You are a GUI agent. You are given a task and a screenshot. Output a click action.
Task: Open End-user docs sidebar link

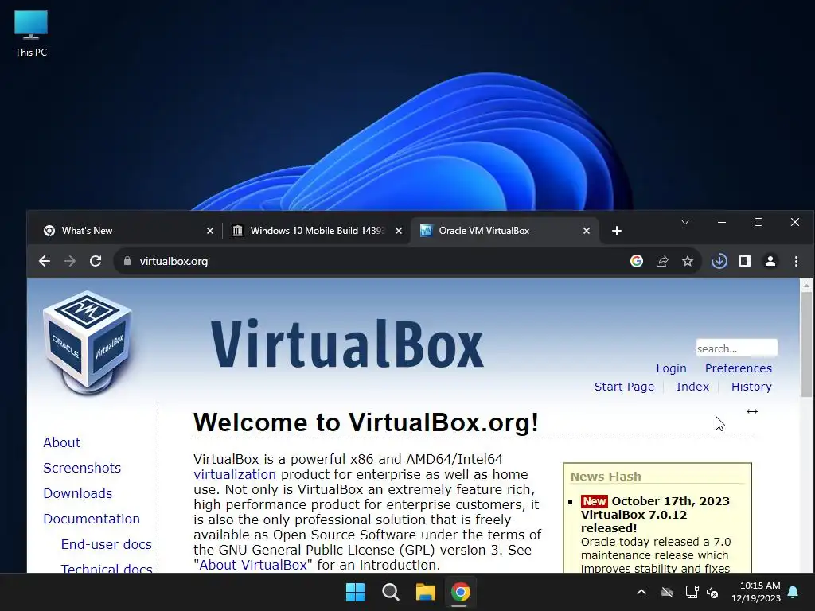point(107,544)
